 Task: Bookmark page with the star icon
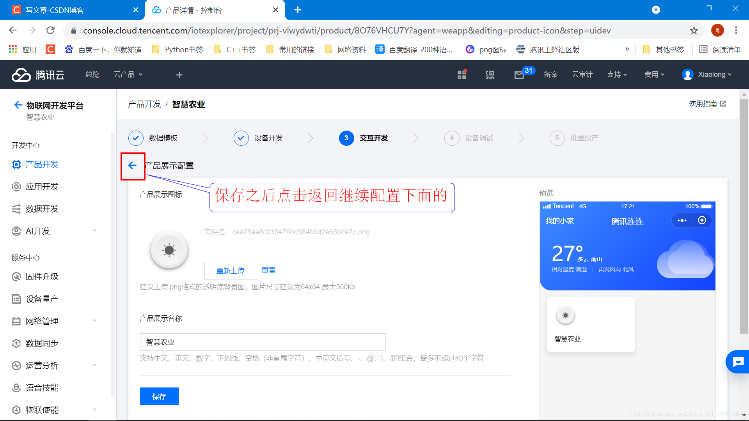(x=694, y=30)
